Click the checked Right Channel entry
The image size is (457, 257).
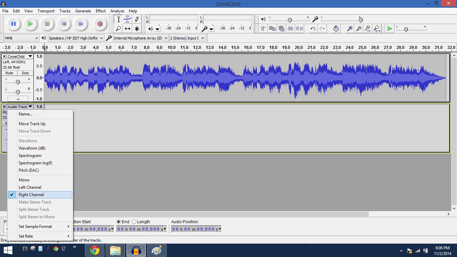click(x=40, y=195)
